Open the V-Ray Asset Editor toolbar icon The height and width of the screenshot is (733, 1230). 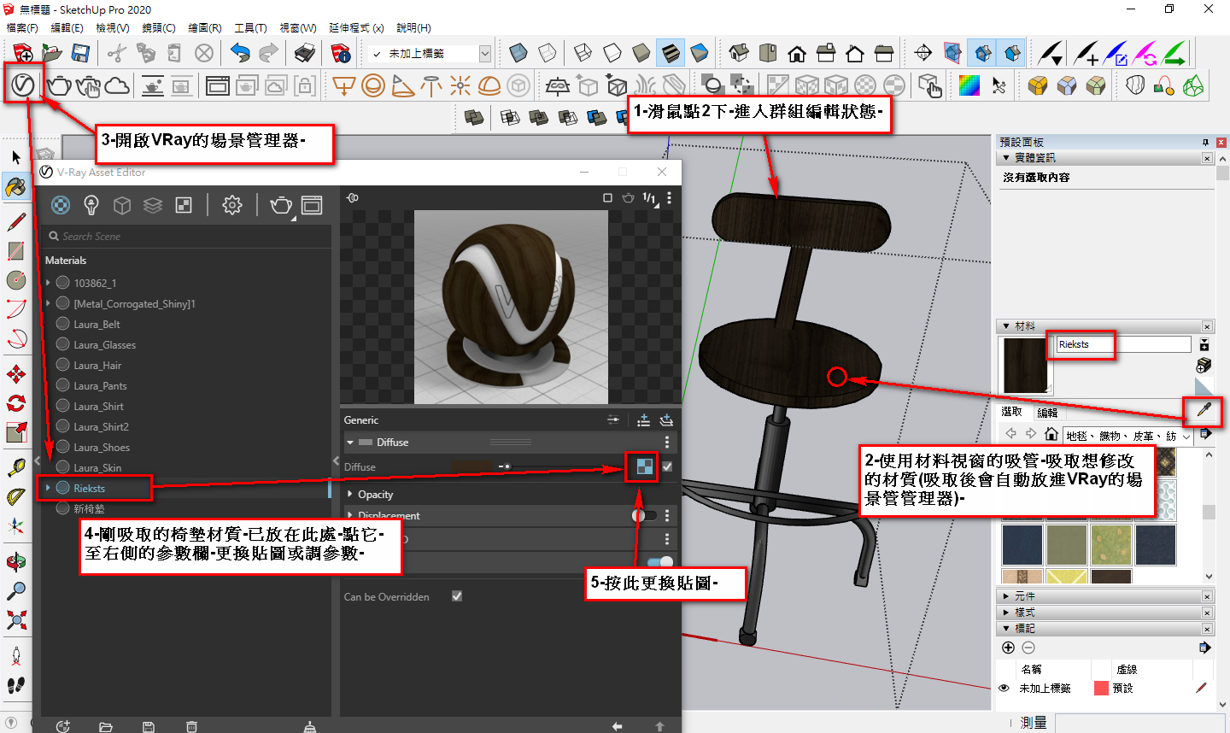(x=23, y=85)
